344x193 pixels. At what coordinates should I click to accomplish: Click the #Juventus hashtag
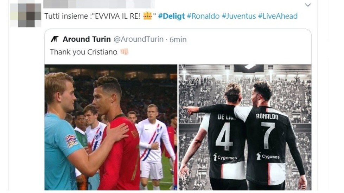239,16
